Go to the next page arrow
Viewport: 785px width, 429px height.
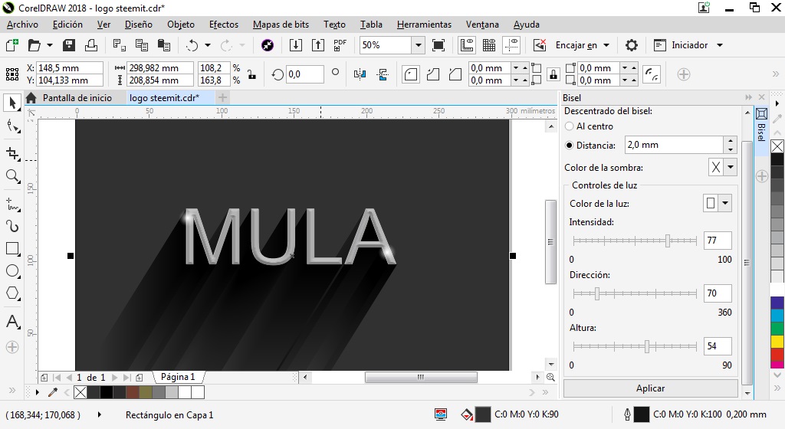(115, 378)
